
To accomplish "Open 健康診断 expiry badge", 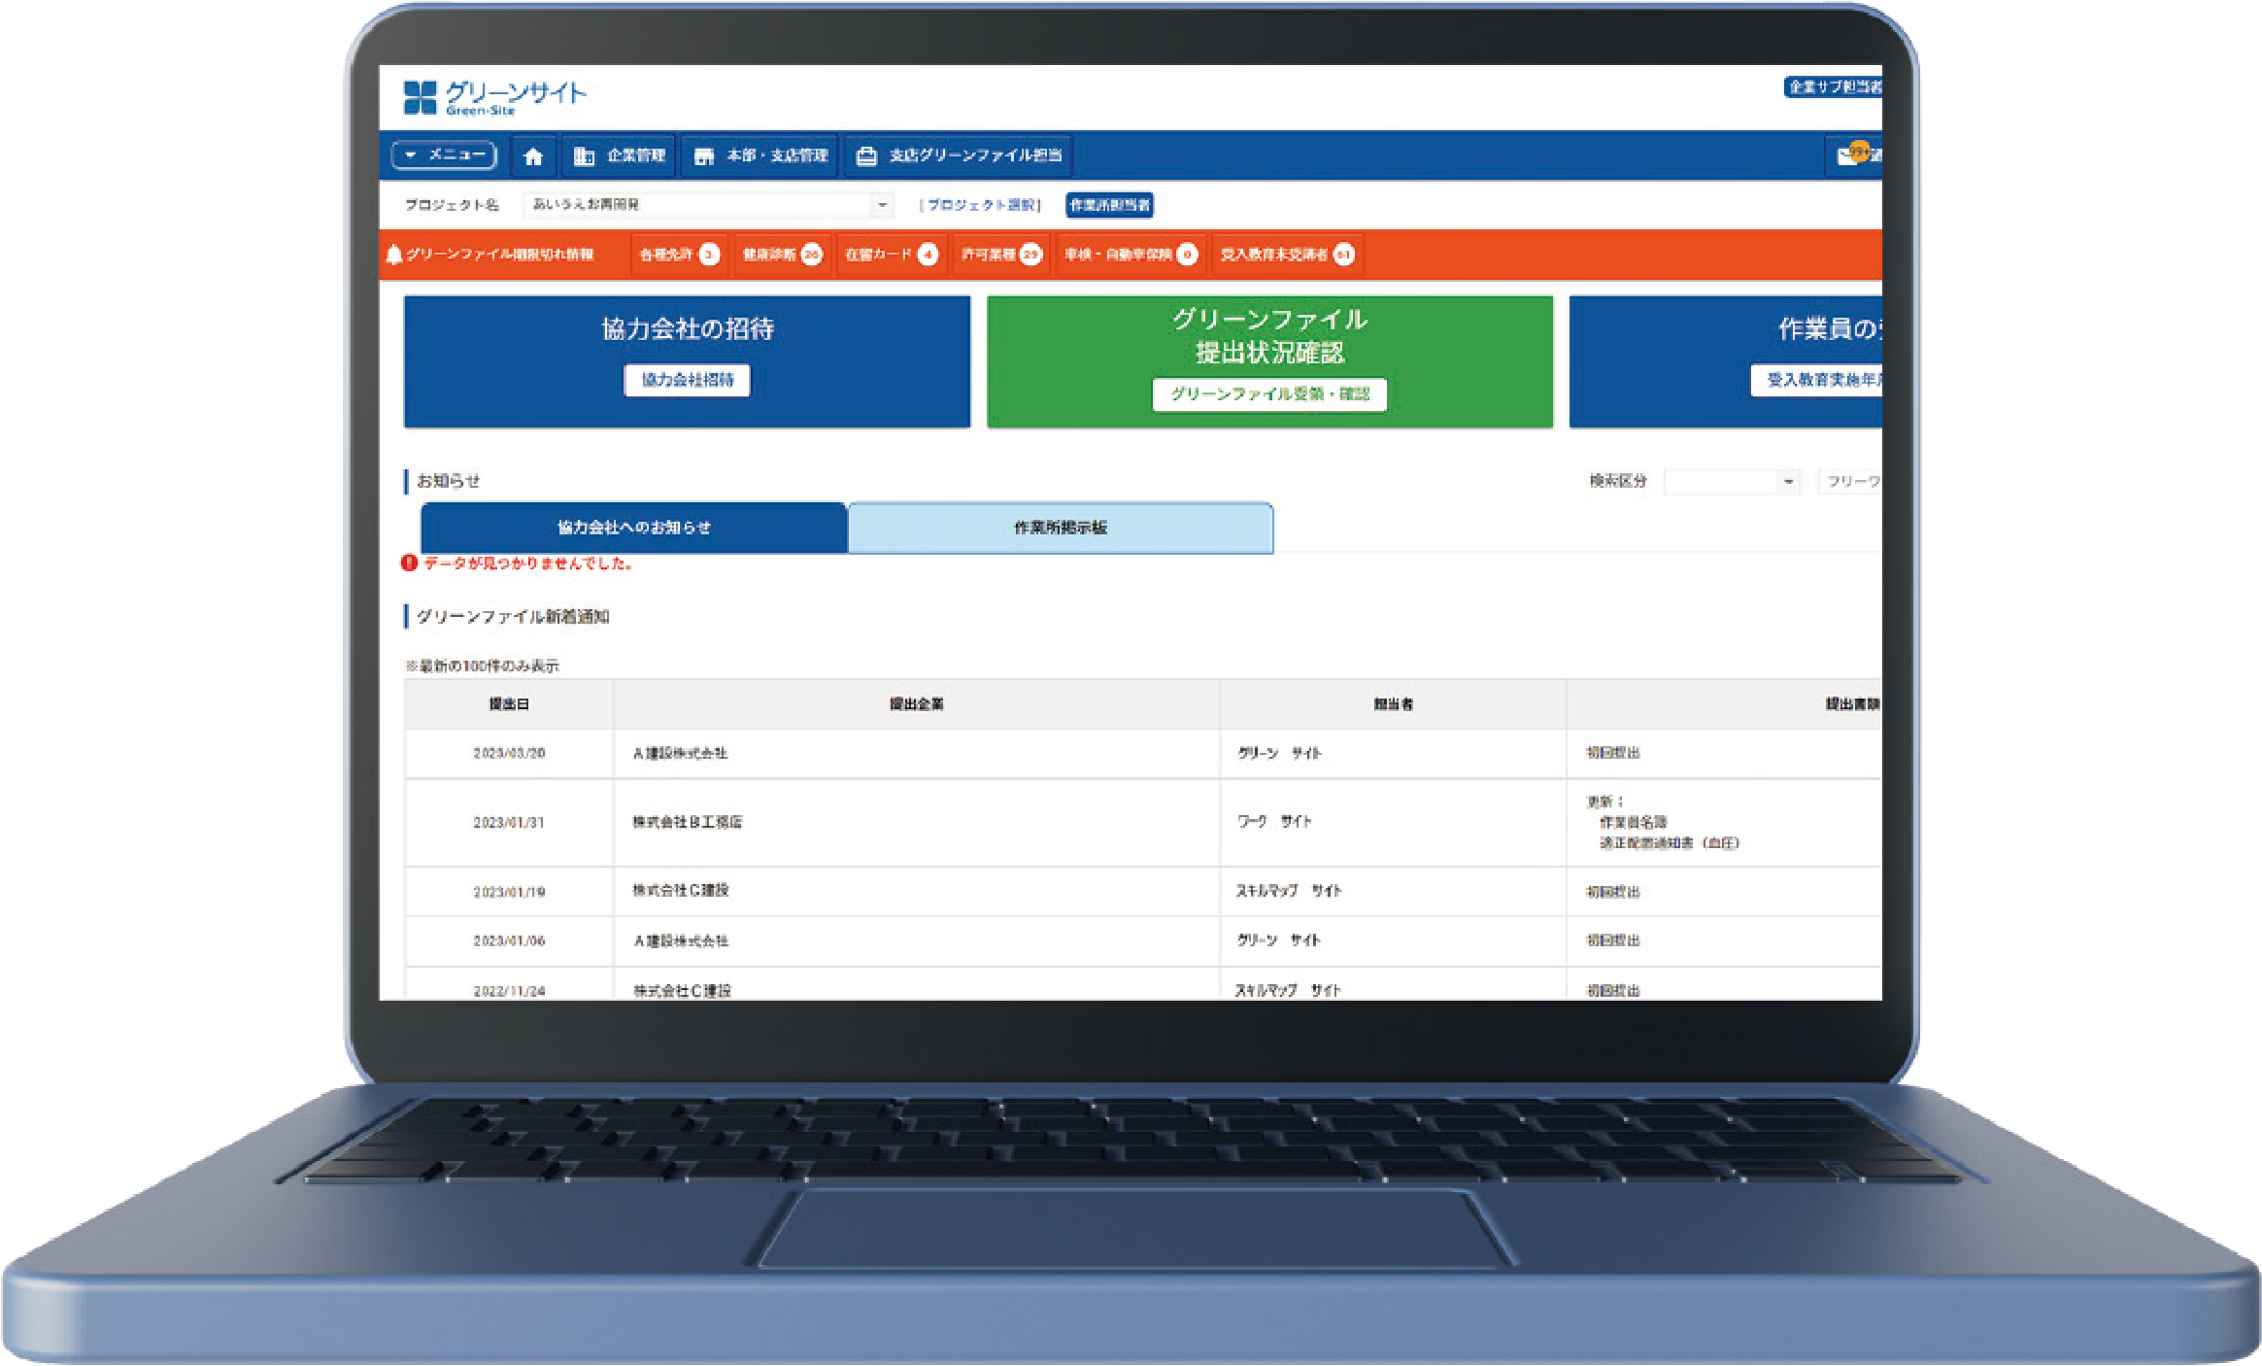I will [x=782, y=255].
